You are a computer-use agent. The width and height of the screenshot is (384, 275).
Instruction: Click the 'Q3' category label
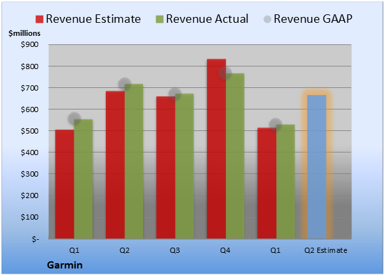pyautogui.click(x=175, y=250)
